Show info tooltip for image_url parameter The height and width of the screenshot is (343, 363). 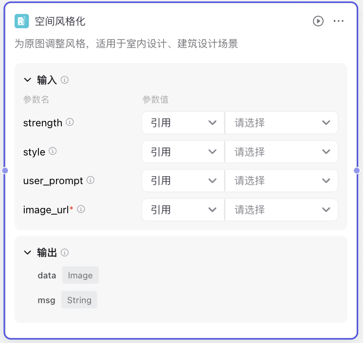[81, 209]
